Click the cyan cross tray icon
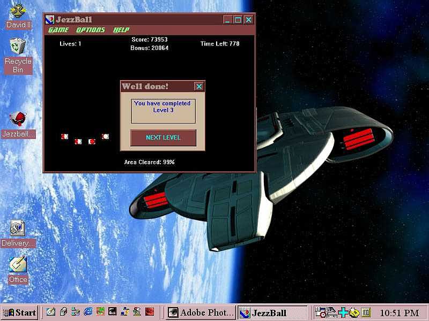Viewport: 429px width, 321px height. pos(343,312)
